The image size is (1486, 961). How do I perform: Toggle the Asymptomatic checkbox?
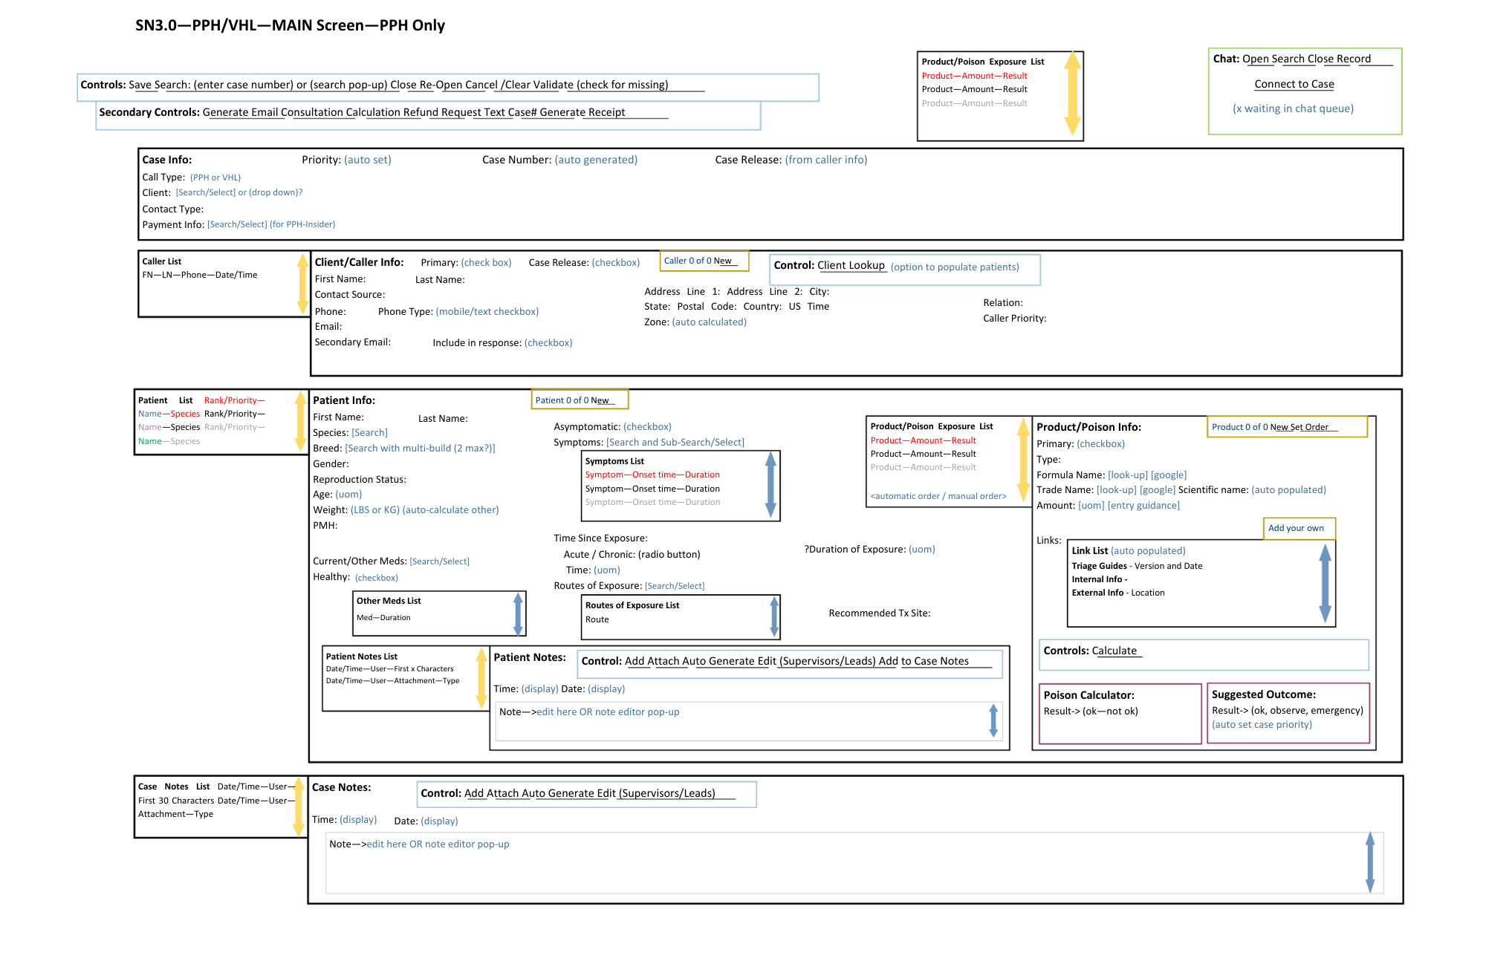[x=647, y=427]
